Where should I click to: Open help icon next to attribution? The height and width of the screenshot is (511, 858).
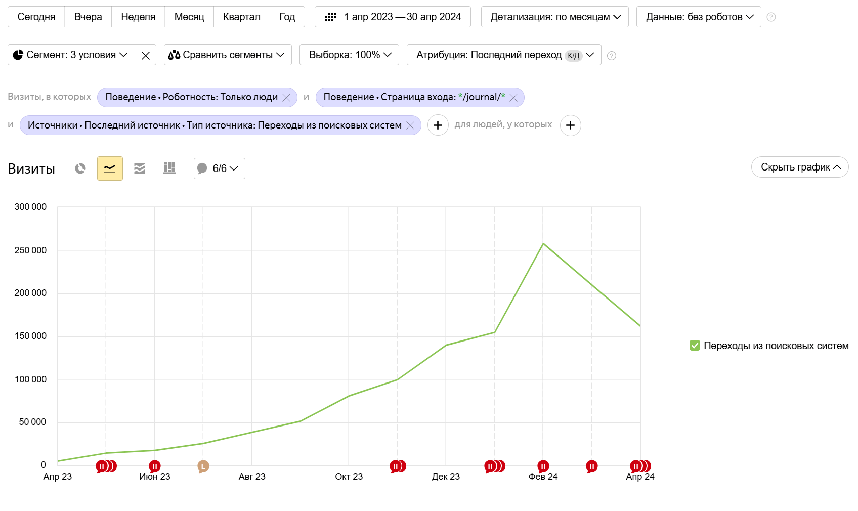pyautogui.click(x=612, y=56)
